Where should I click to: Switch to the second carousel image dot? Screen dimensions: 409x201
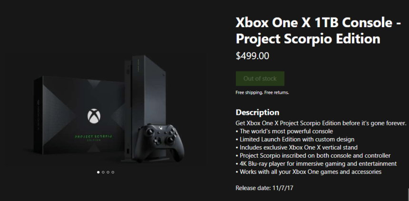click(x=103, y=172)
